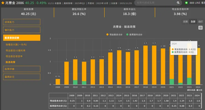Viewport: 205px width, 110px height.
Task: Click the 2008 bar labeled 0.25
Action: click(58, 82)
